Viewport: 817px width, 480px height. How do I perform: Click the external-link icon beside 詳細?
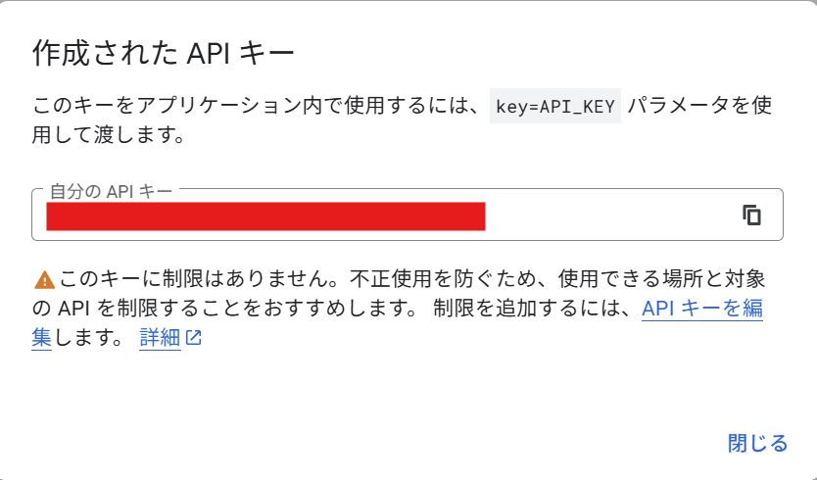click(x=194, y=339)
